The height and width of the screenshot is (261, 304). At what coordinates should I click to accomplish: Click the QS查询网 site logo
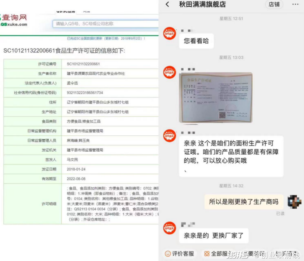14,20
